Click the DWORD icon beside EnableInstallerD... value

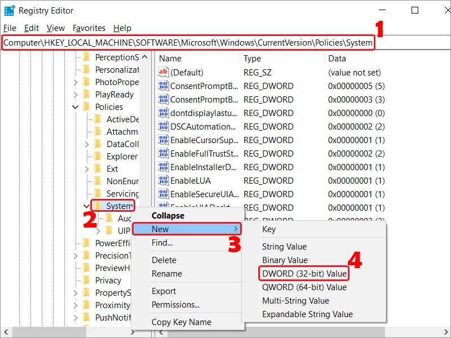[x=163, y=167]
